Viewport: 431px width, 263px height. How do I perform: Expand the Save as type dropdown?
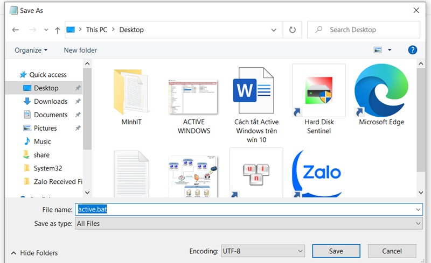(418, 223)
